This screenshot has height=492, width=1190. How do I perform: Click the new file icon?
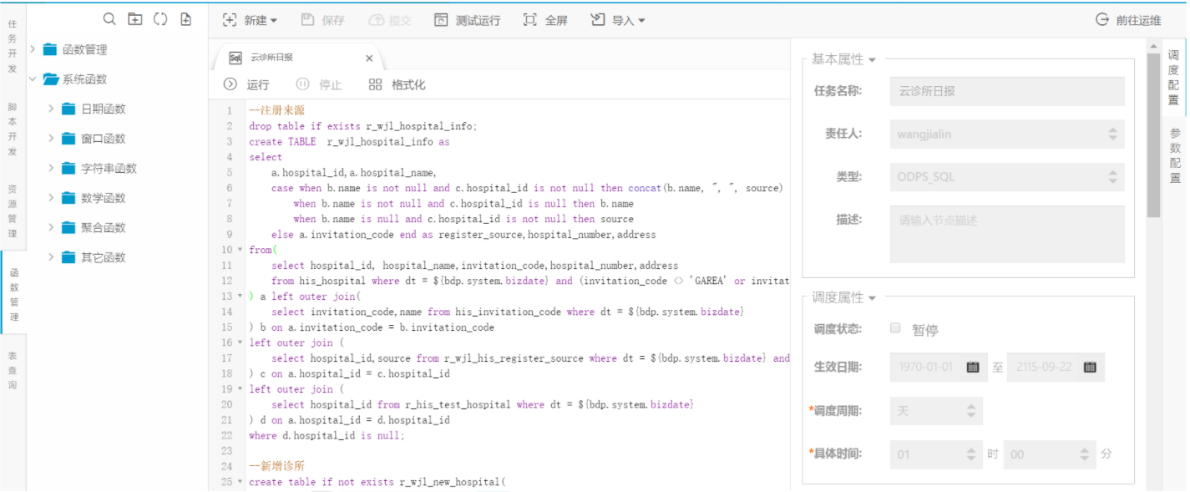click(185, 19)
